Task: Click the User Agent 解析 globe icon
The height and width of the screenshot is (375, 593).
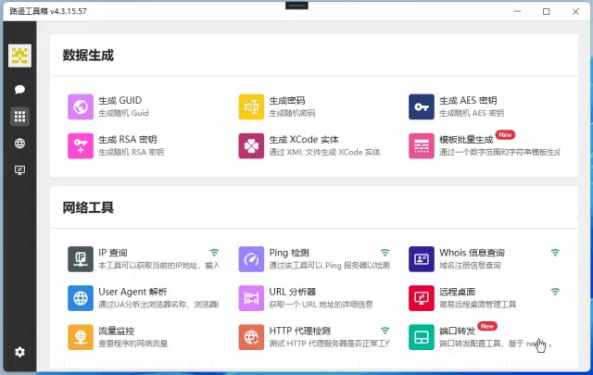Action: point(81,298)
